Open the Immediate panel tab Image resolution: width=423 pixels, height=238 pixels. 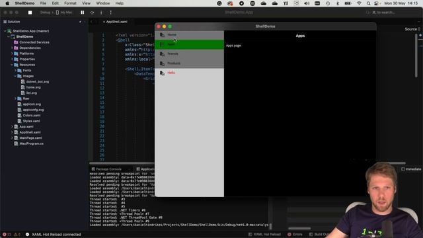(411, 169)
